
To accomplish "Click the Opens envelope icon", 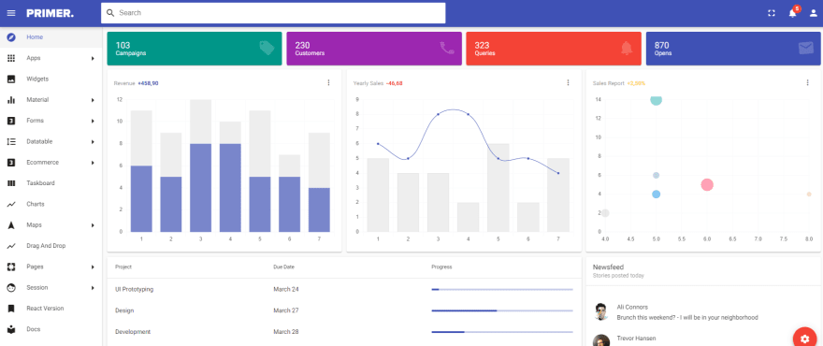I will 805,49.
